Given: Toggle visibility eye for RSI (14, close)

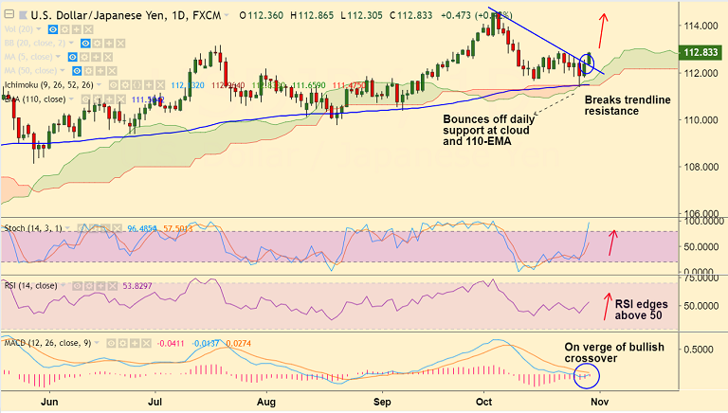Looking at the screenshot, I should [x=78, y=286].
